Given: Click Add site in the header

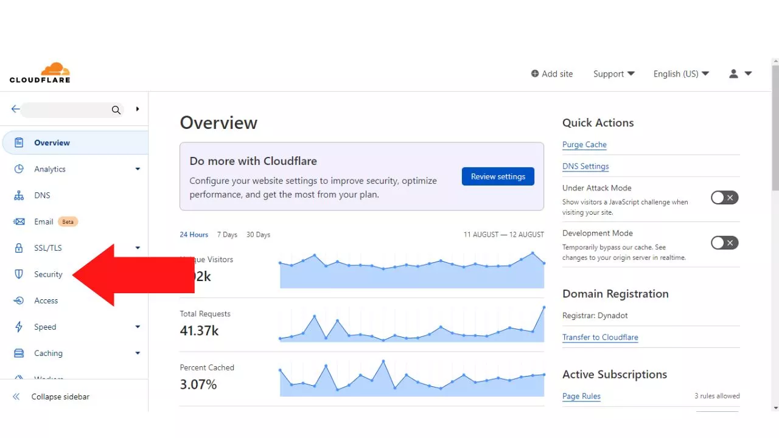Looking at the screenshot, I should 552,74.
